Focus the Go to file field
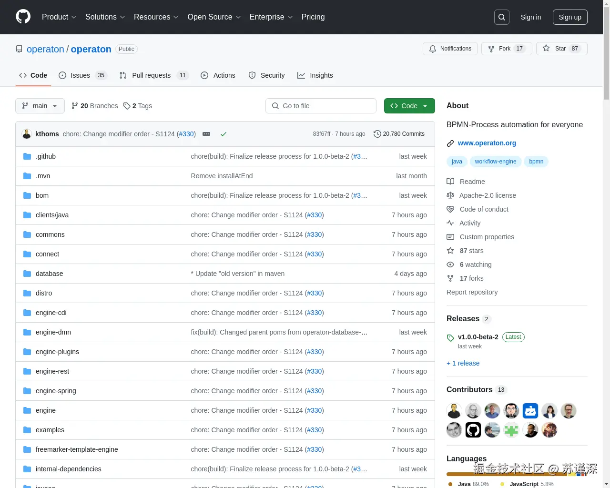 (321, 106)
